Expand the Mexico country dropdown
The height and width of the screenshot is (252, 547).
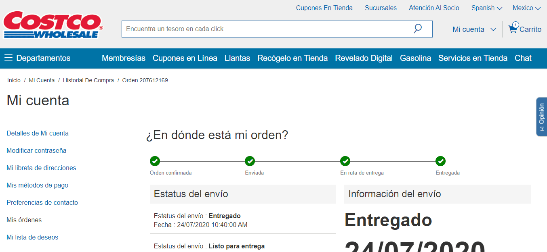tap(526, 8)
